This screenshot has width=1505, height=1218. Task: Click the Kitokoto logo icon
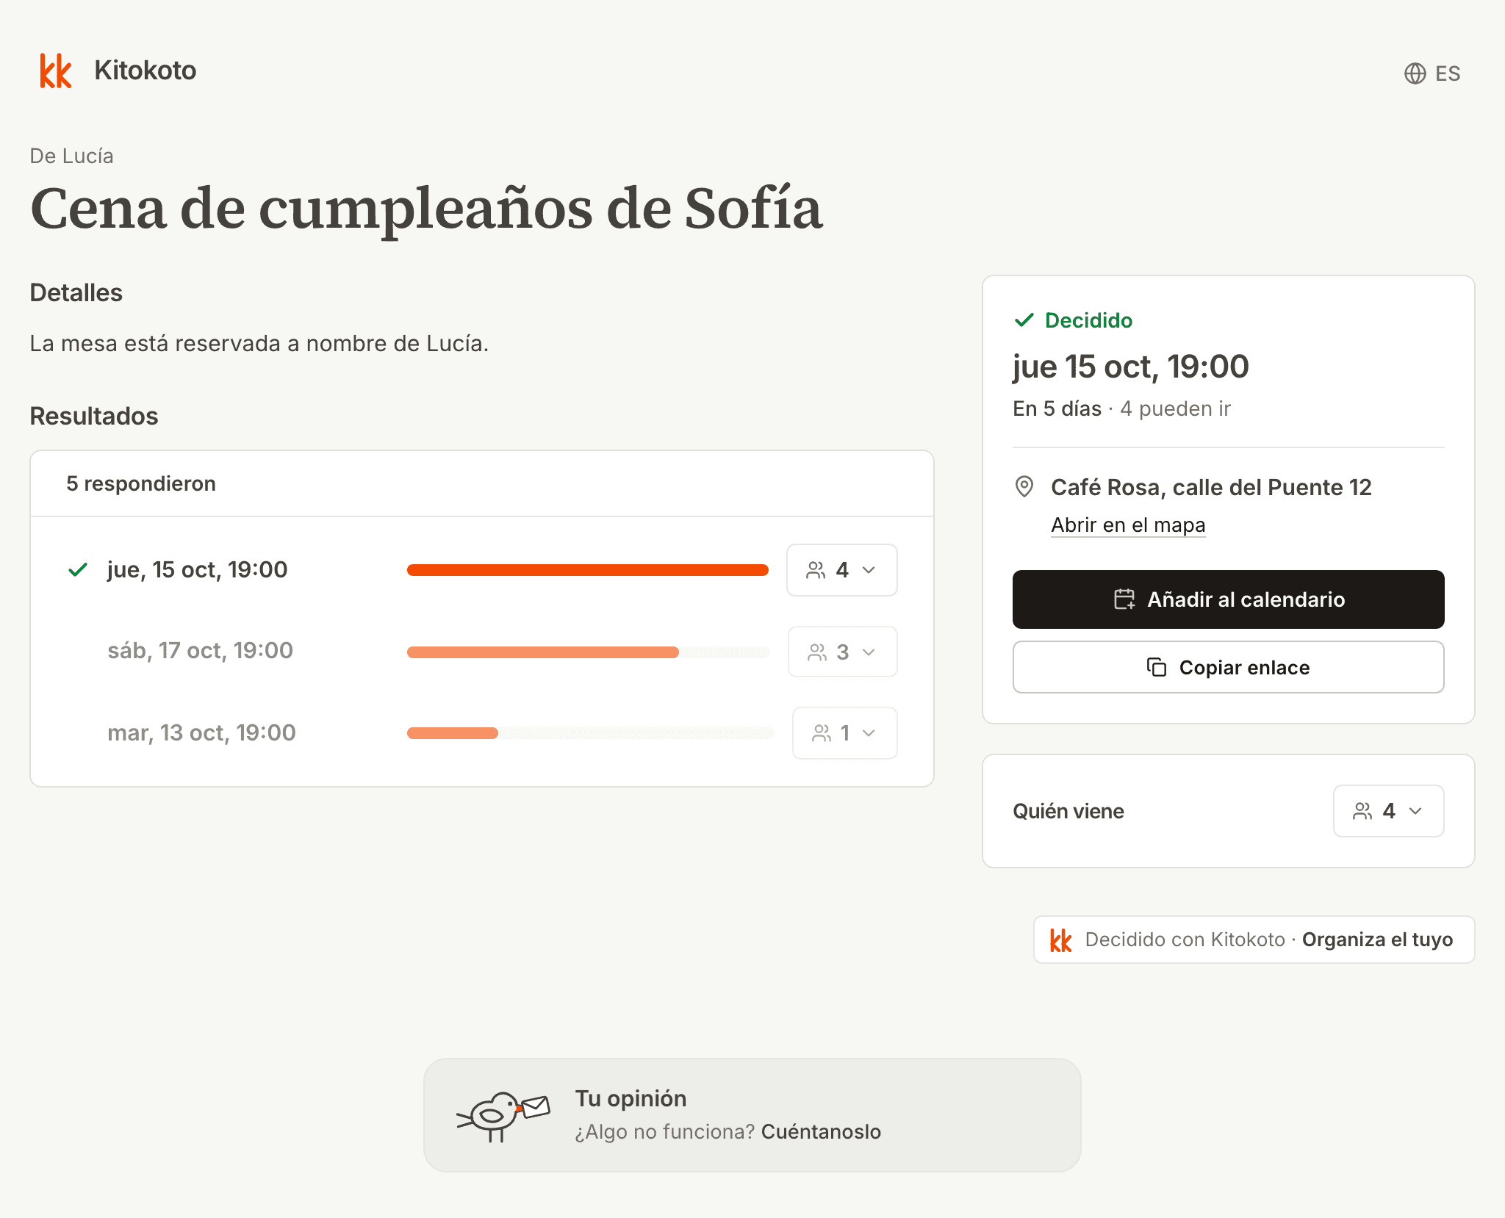point(56,71)
